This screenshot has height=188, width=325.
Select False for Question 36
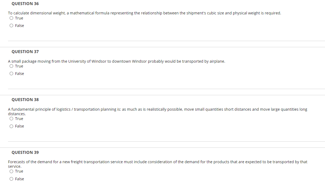pos(11,25)
